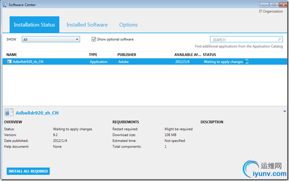The image size is (289, 181).
Task: Click the 108 MB download size value
Action: click(171, 135)
